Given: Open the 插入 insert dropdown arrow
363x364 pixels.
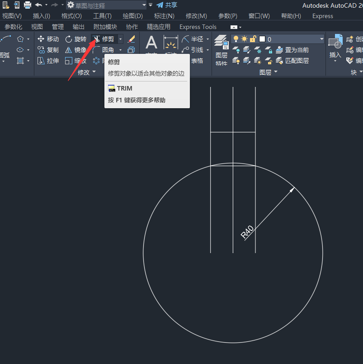Looking at the screenshot, I should coord(335,61).
